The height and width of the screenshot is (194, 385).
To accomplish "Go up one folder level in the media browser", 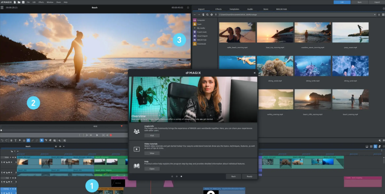I will pos(216,15).
